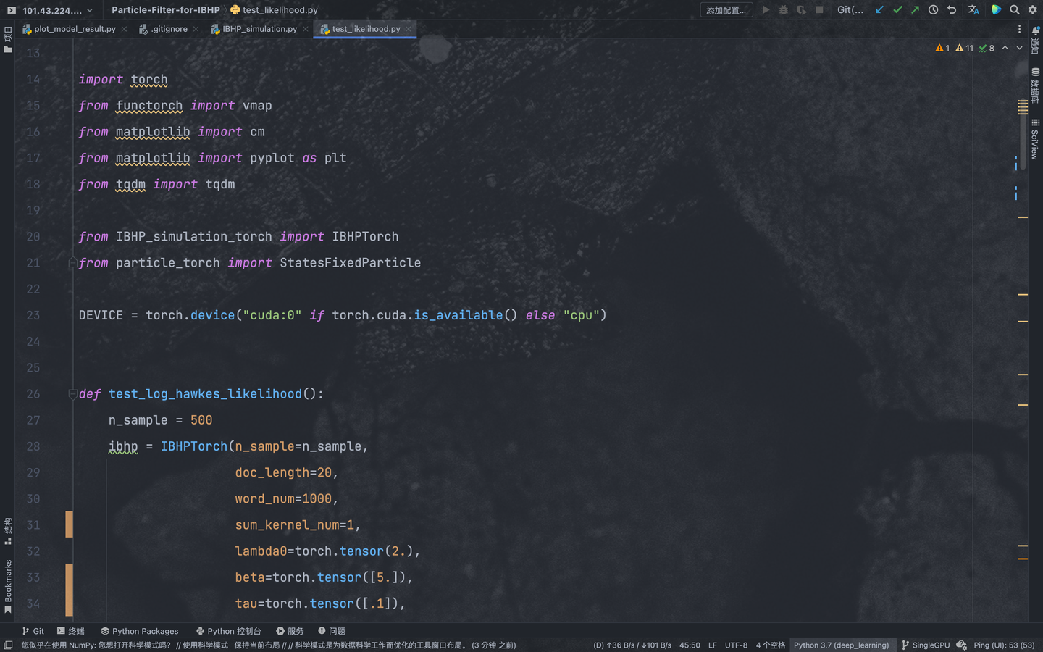Click the colorful plugin icon beside search
1043x652 pixels.
click(x=997, y=10)
